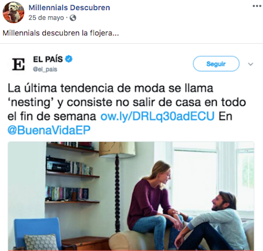The width and height of the screenshot is (263, 251).
Task: Click the blue verified badge beside EL PAÍS
Action: [69, 59]
